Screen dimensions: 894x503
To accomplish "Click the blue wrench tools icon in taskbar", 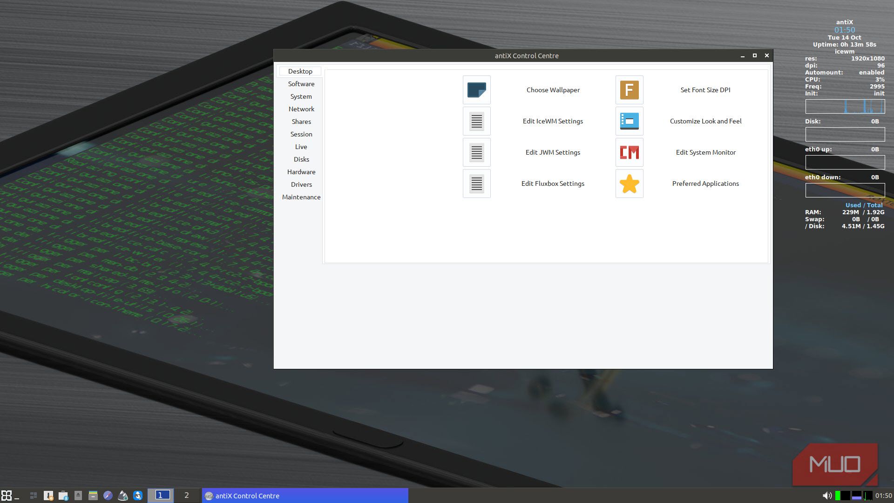I will click(x=138, y=496).
